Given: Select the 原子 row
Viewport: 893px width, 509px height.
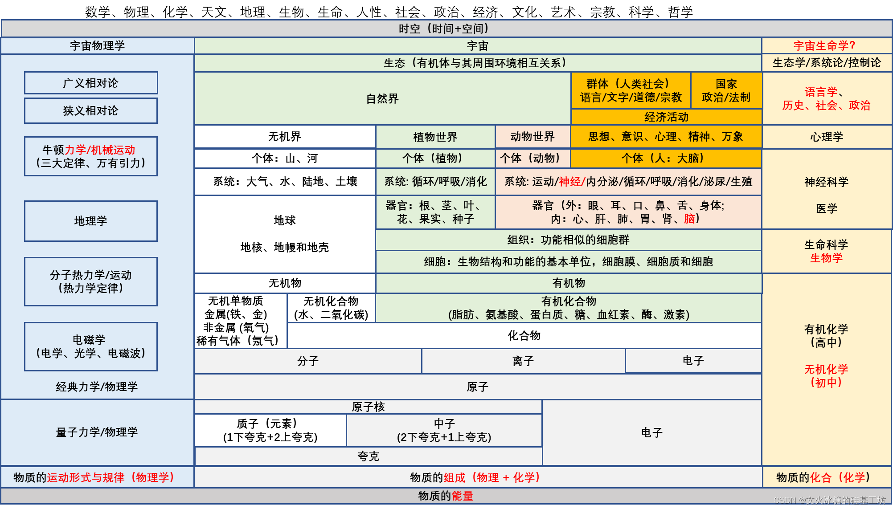Looking at the screenshot, I should point(478,387).
